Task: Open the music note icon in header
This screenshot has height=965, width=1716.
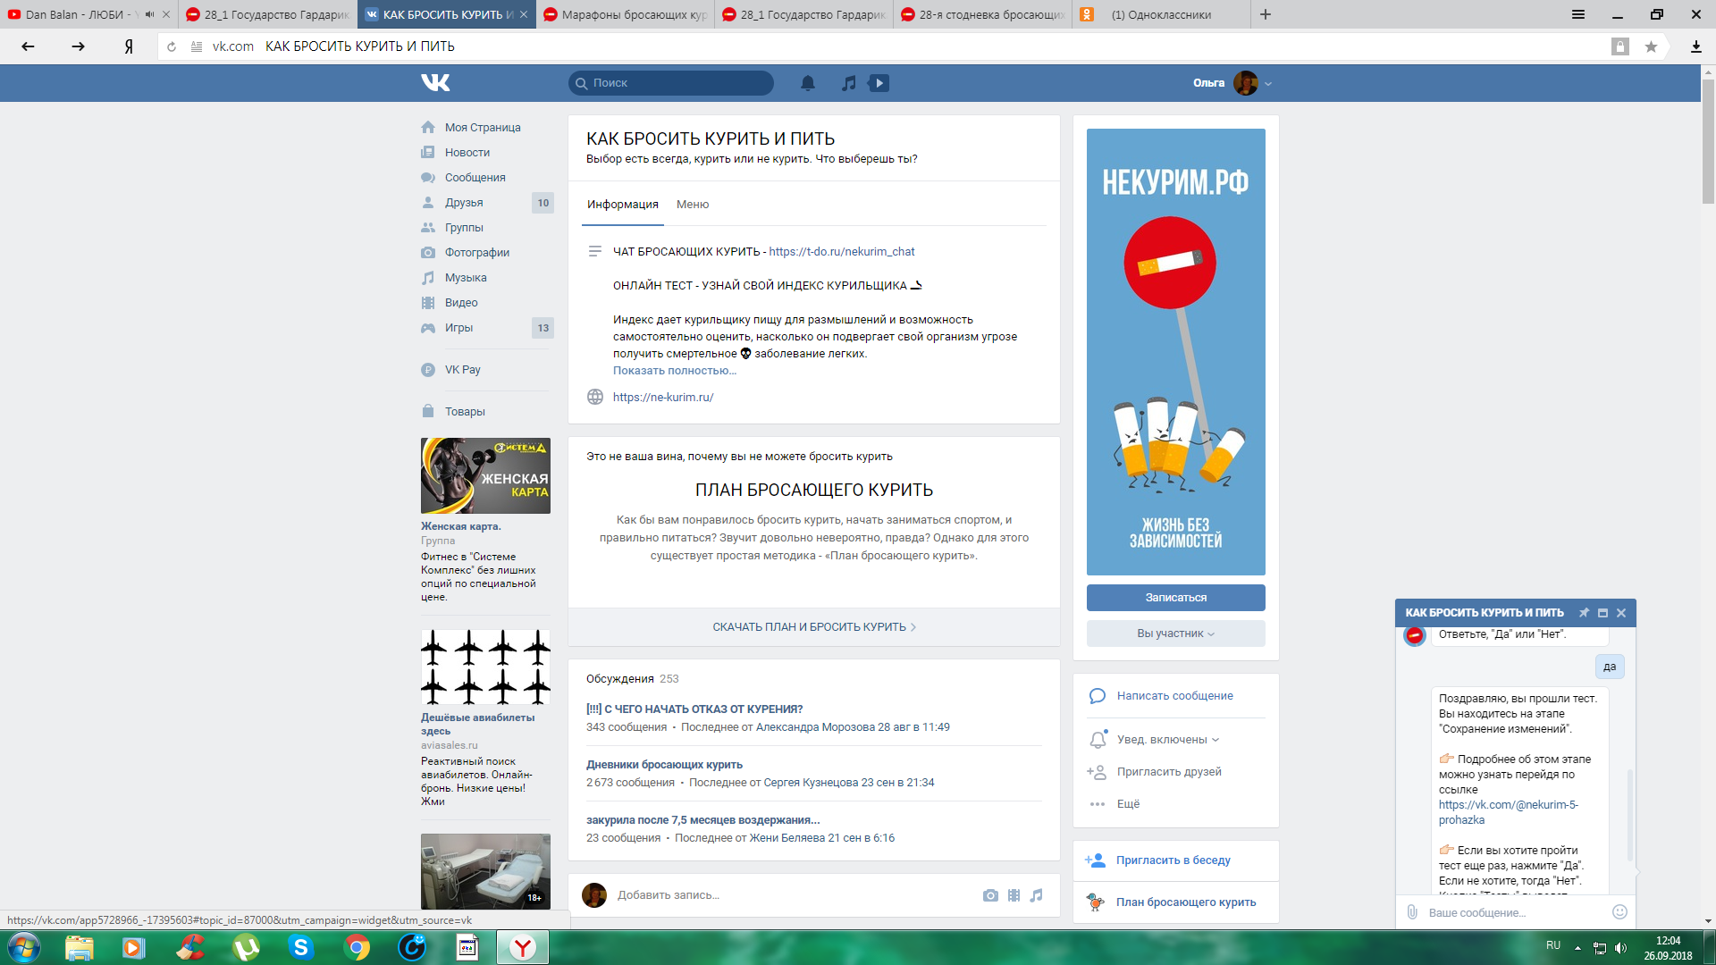Action: 849,83
